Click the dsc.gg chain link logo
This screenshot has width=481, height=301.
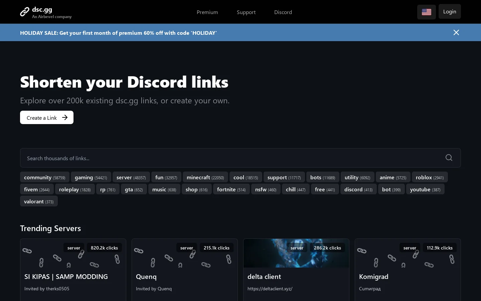click(24, 12)
